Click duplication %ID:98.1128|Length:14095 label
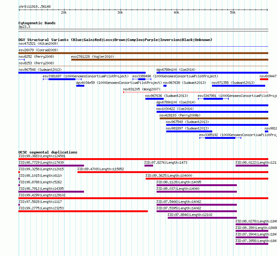Viewport: 277px width, 256px height. (x=179, y=182)
